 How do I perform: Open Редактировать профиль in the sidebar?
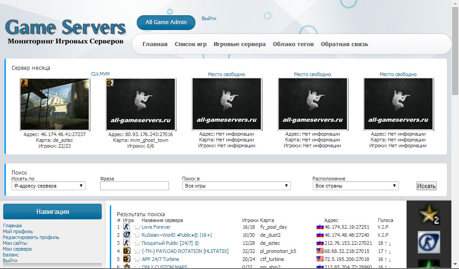(31, 237)
